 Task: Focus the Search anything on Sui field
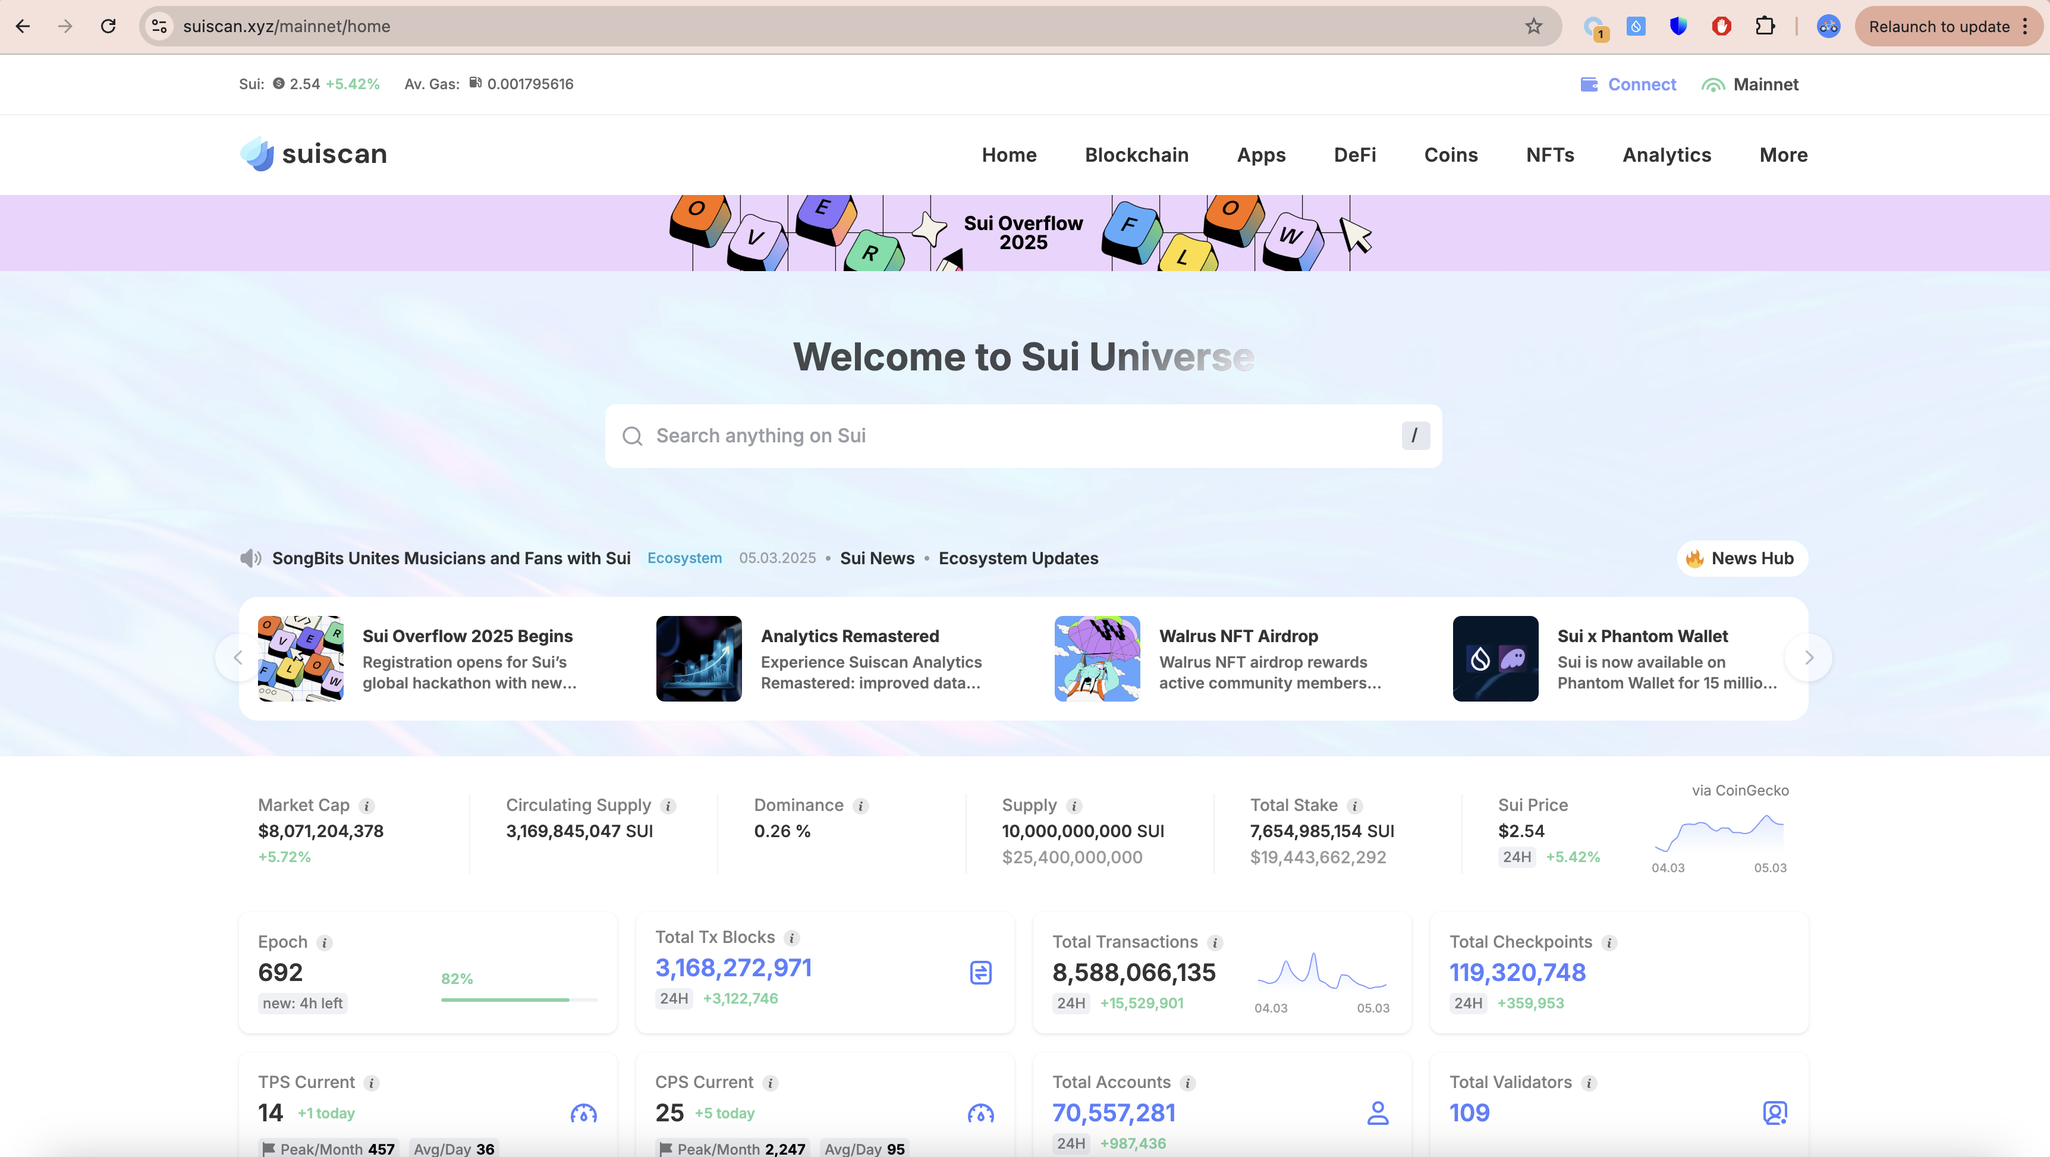click(1023, 436)
